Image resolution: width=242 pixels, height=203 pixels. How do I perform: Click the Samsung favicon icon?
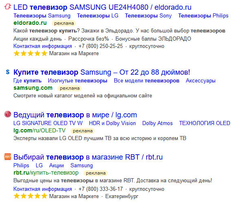8,72
